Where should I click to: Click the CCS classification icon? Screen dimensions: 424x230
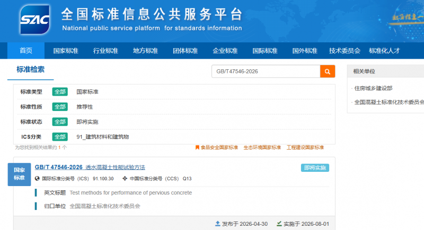[x=125, y=179]
